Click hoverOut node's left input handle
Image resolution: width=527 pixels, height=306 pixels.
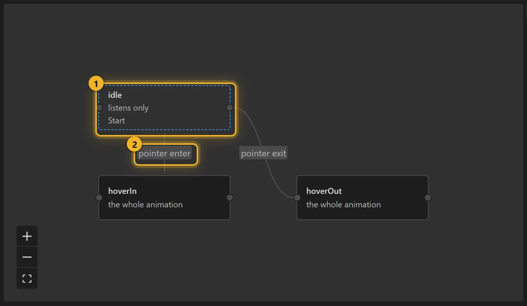click(297, 198)
